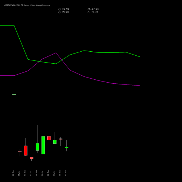Click the small red candle above 05 Jan

click(20, 151)
